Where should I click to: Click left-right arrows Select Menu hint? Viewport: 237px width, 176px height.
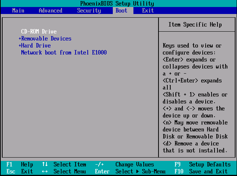tap(64, 171)
